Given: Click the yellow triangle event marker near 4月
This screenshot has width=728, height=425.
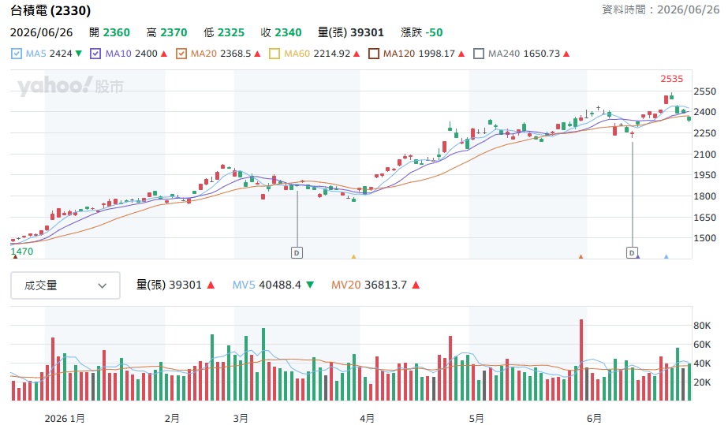Looking at the screenshot, I should [x=354, y=256].
